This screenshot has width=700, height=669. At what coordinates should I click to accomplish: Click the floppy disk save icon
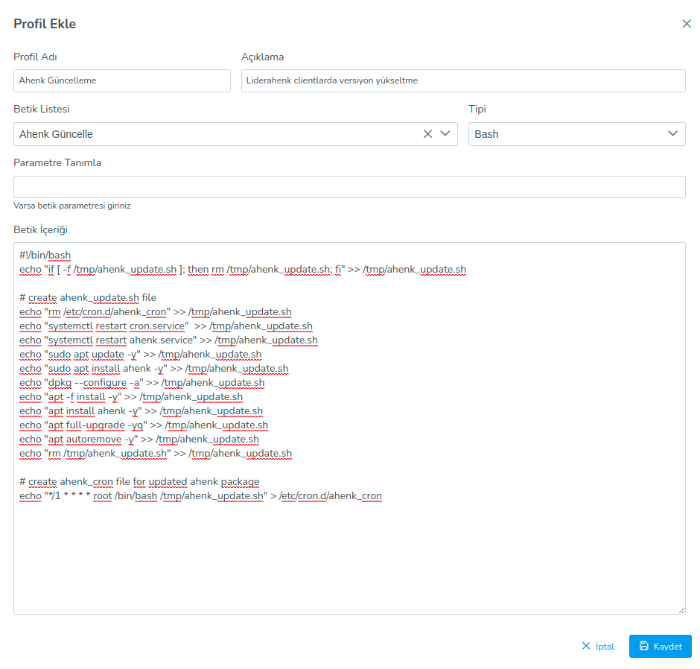pyautogui.click(x=644, y=647)
